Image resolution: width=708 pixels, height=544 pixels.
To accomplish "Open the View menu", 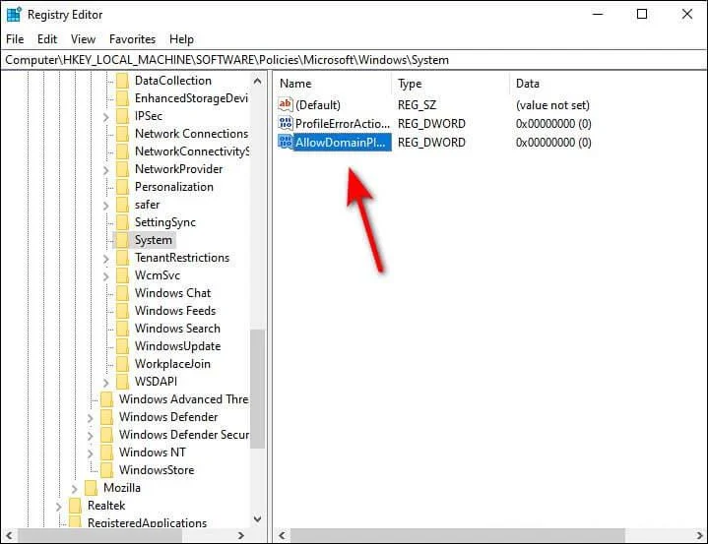I will point(83,39).
